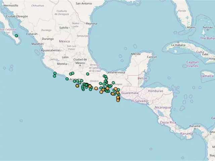Click the Costa Rica country label
The width and height of the screenshot is (215, 161).
168,122
